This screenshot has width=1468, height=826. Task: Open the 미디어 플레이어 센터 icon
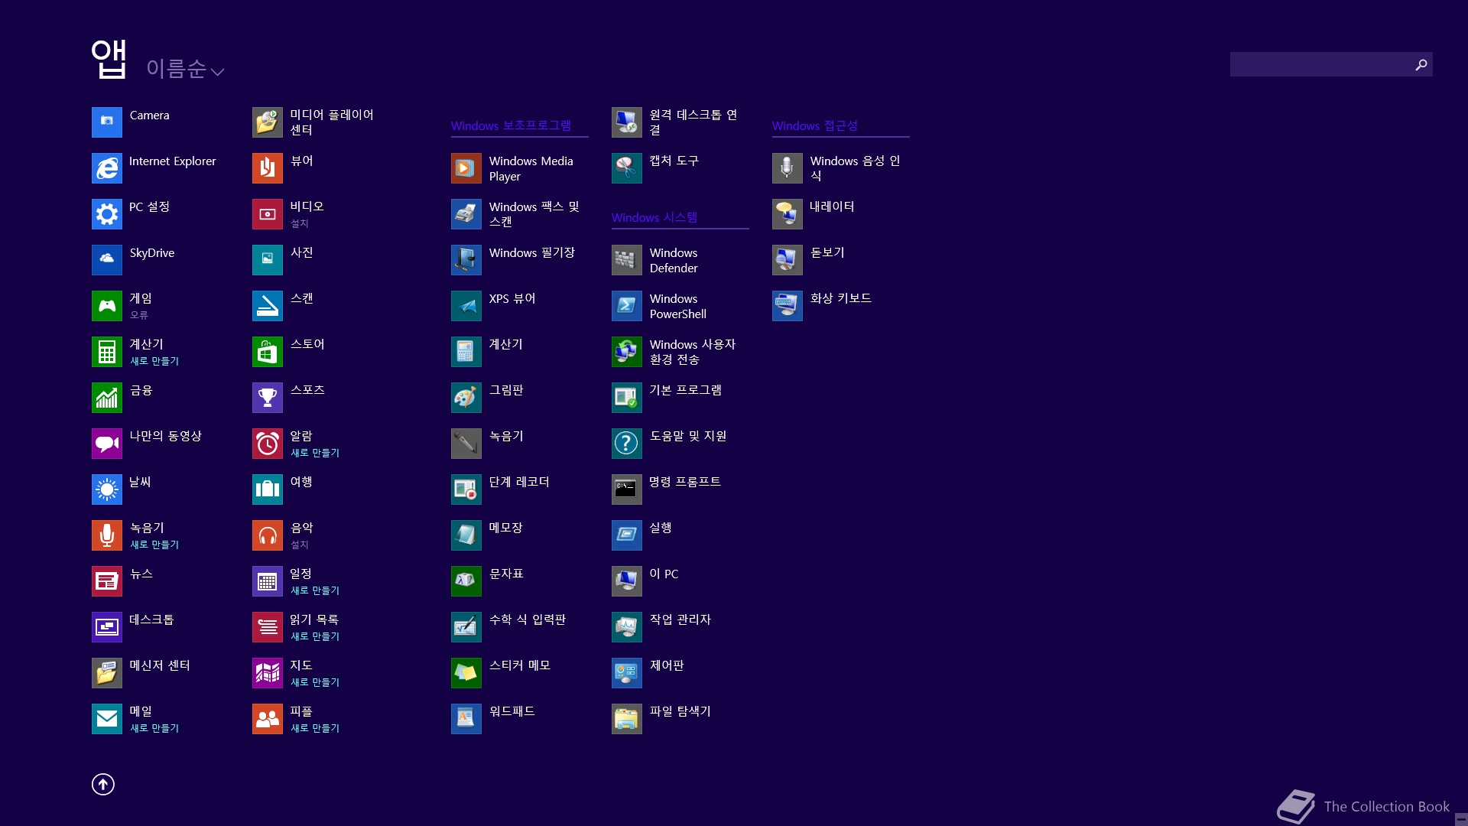268,122
